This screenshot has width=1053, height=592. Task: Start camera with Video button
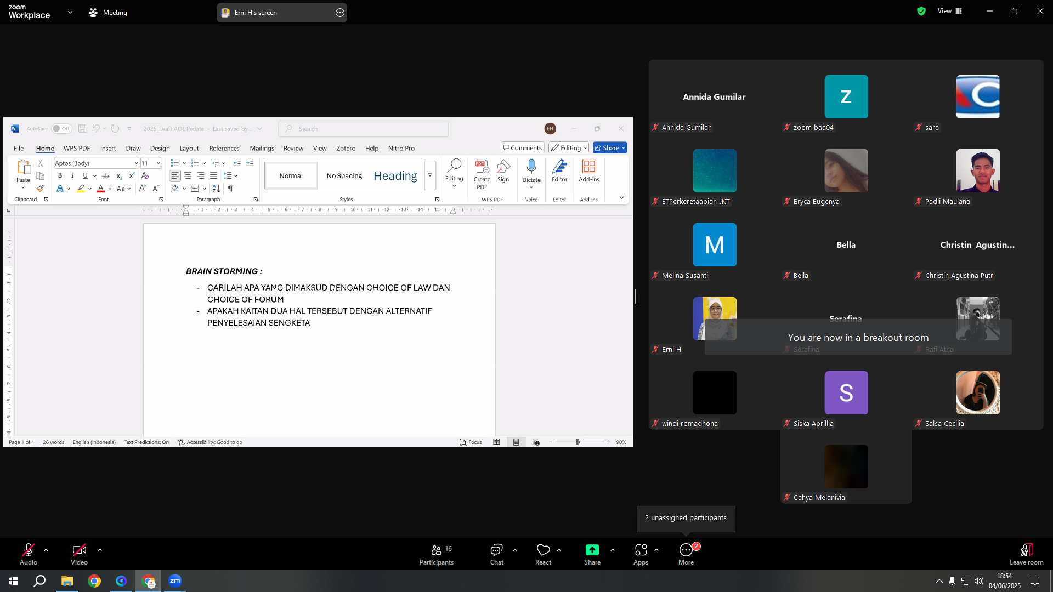(79, 554)
